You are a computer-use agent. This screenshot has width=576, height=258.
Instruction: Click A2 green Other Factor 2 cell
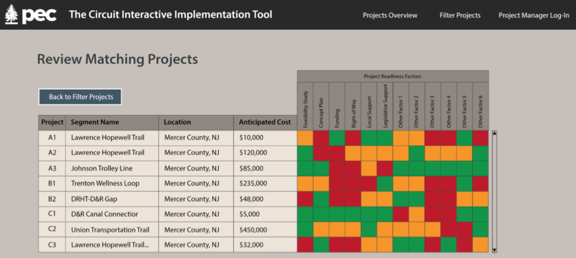tap(417, 153)
